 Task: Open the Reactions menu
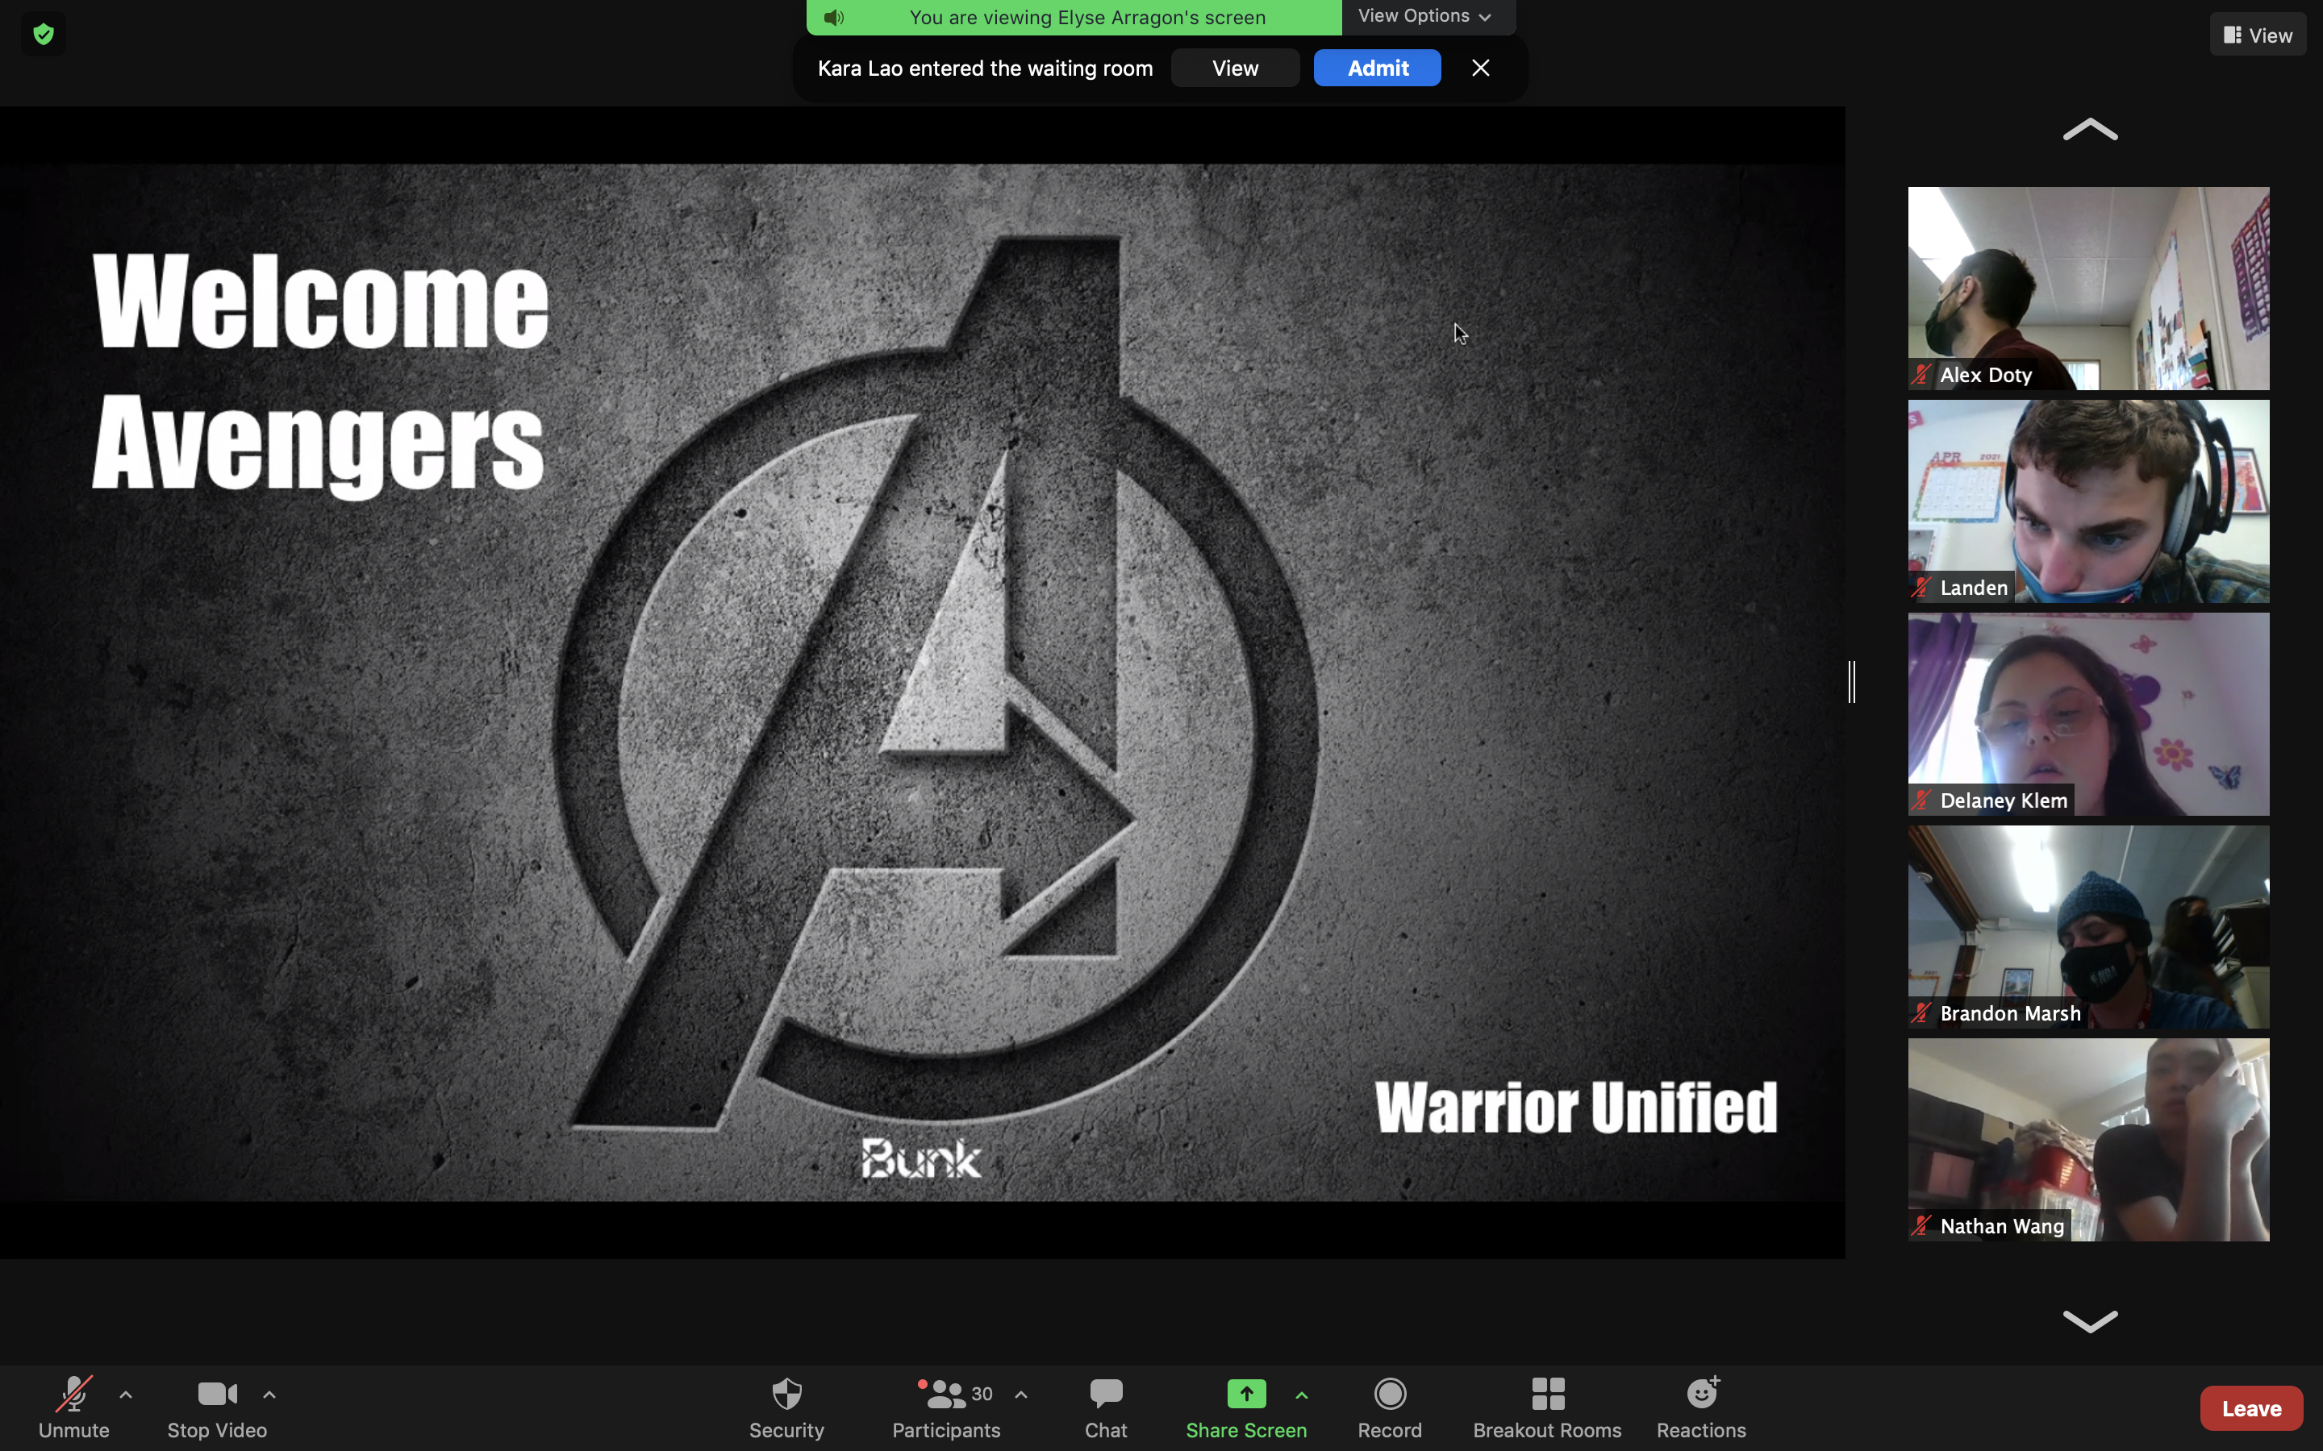(1701, 1407)
